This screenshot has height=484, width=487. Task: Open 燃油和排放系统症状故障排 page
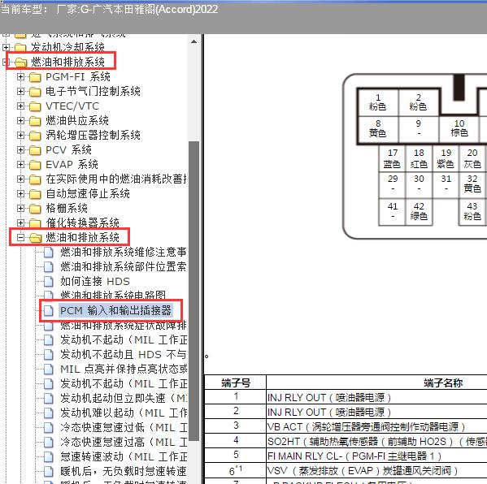[x=124, y=326]
